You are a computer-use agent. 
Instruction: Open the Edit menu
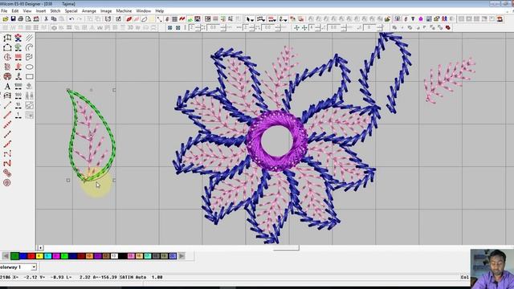(15, 10)
